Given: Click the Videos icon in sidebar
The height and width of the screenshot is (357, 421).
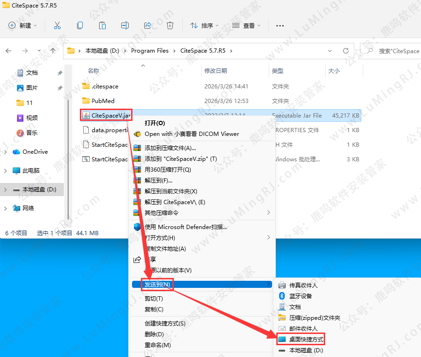Looking at the screenshot, I should 20,118.
